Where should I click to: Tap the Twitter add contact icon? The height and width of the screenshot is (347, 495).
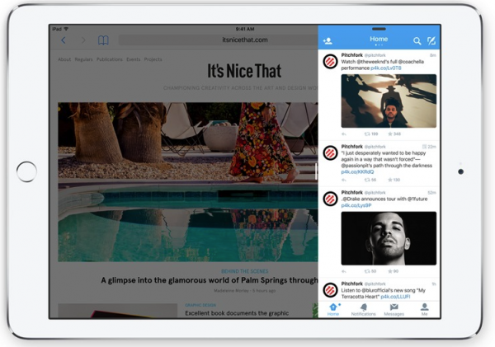coord(328,40)
